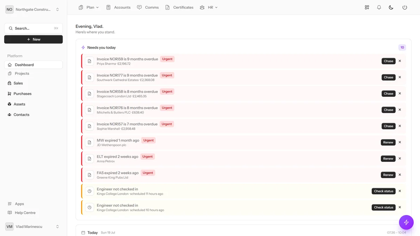
Task: Chase invoice NORI58 Stagecoach London Ltd
Action: [x=388, y=93]
